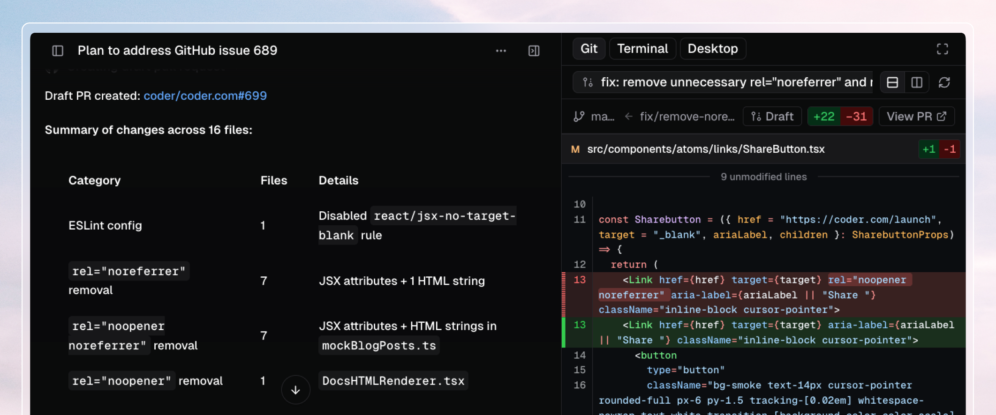
Task: Refresh the git diff
Action: [x=944, y=82]
